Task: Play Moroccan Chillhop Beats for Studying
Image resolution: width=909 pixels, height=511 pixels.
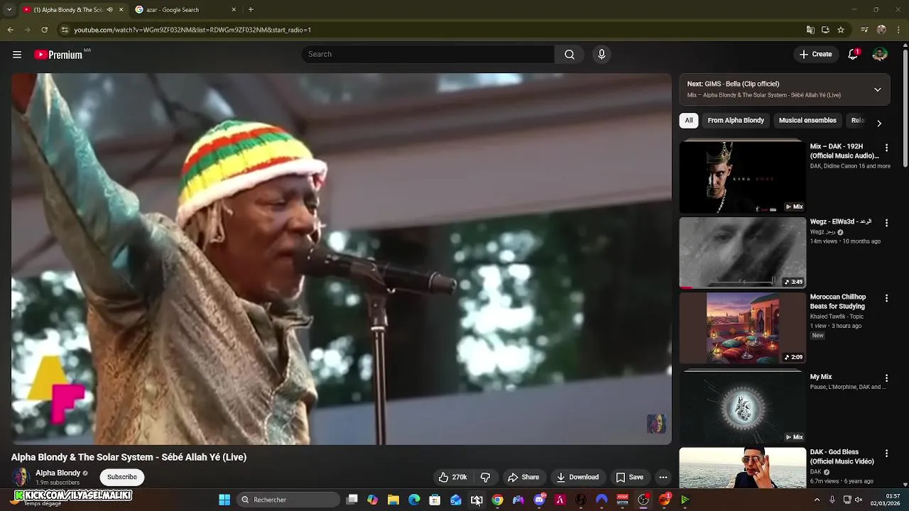Action: coord(742,328)
